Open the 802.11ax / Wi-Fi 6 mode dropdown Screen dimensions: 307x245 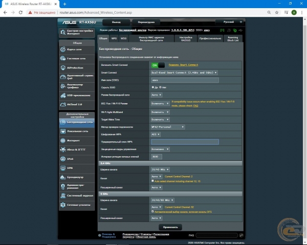coord(160,104)
